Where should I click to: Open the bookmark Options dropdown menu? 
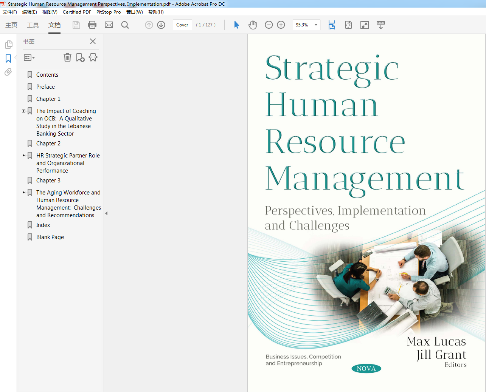(30, 58)
